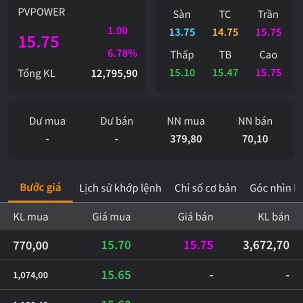Click total volume 12,795,90
303x303 pixels.
click(x=114, y=74)
